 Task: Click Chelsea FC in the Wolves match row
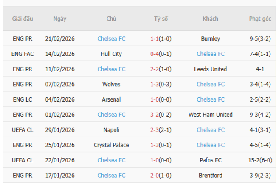[211, 84]
